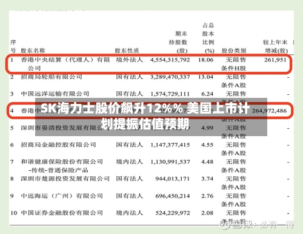The width and height of the screenshot is (303, 234).
Task: Click the holdings value 524,229,972
Action: [x=173, y=213]
